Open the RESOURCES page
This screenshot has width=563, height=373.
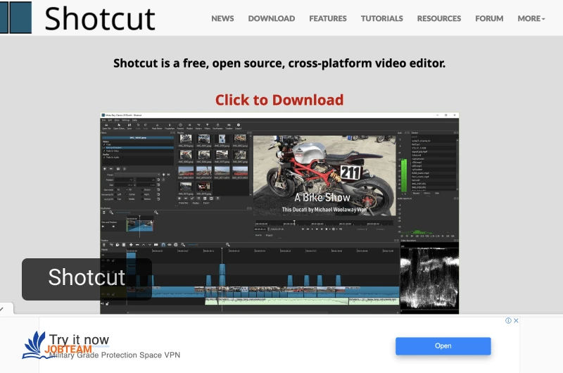[x=438, y=18]
